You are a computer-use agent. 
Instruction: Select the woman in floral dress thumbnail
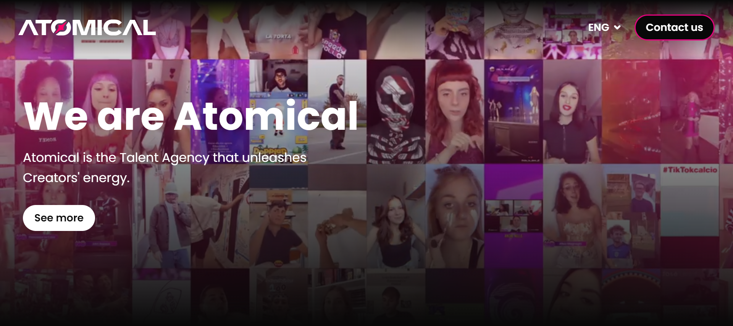(572, 216)
